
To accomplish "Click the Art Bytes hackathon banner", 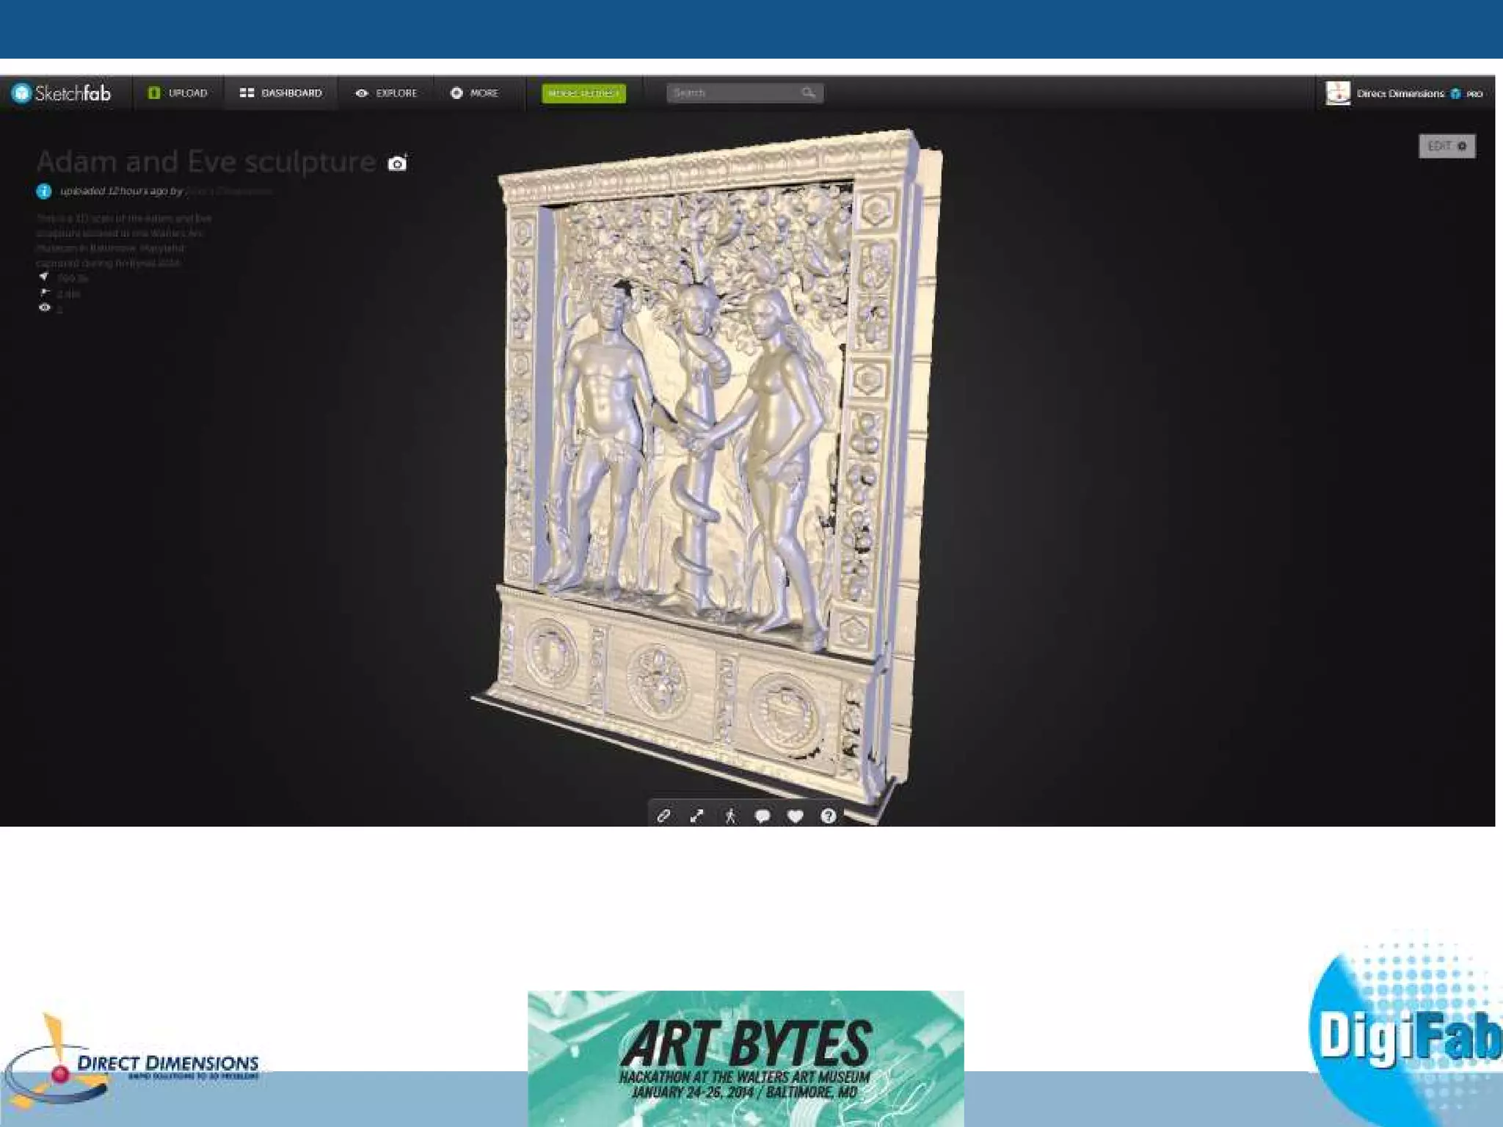I will point(746,1058).
